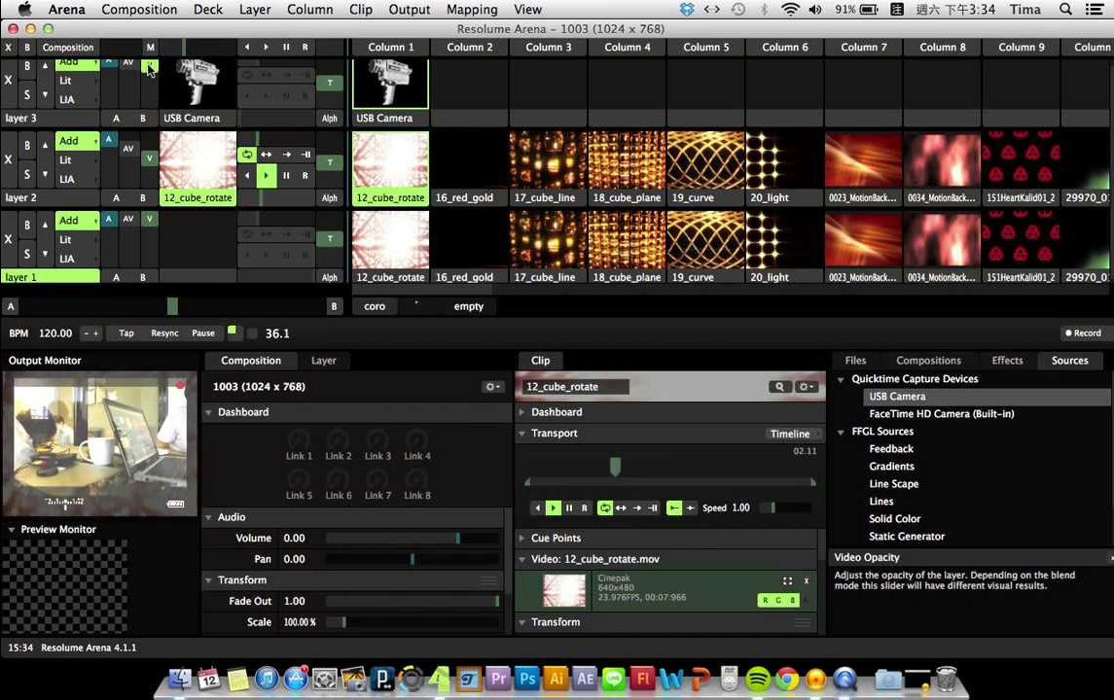Image resolution: width=1114 pixels, height=700 pixels.
Task: Move layer 2 up with arrow
Action: pyautogui.click(x=45, y=146)
